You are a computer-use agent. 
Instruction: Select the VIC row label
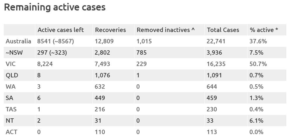click(x=11, y=64)
